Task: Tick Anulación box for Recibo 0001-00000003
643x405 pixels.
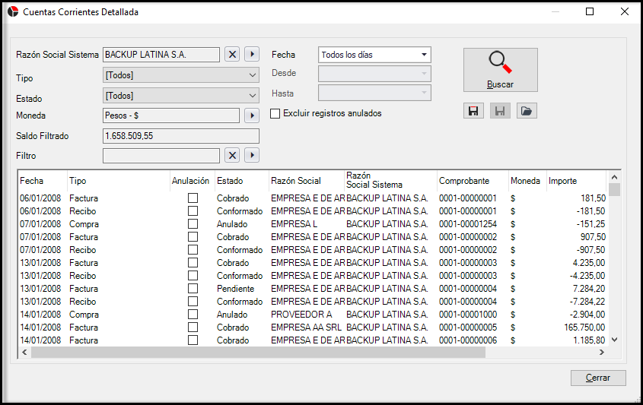Action: pyautogui.click(x=193, y=276)
